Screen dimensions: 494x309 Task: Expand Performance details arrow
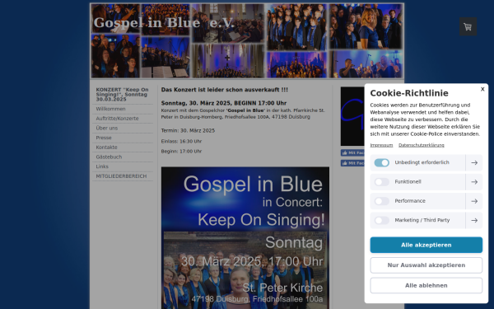click(x=474, y=201)
